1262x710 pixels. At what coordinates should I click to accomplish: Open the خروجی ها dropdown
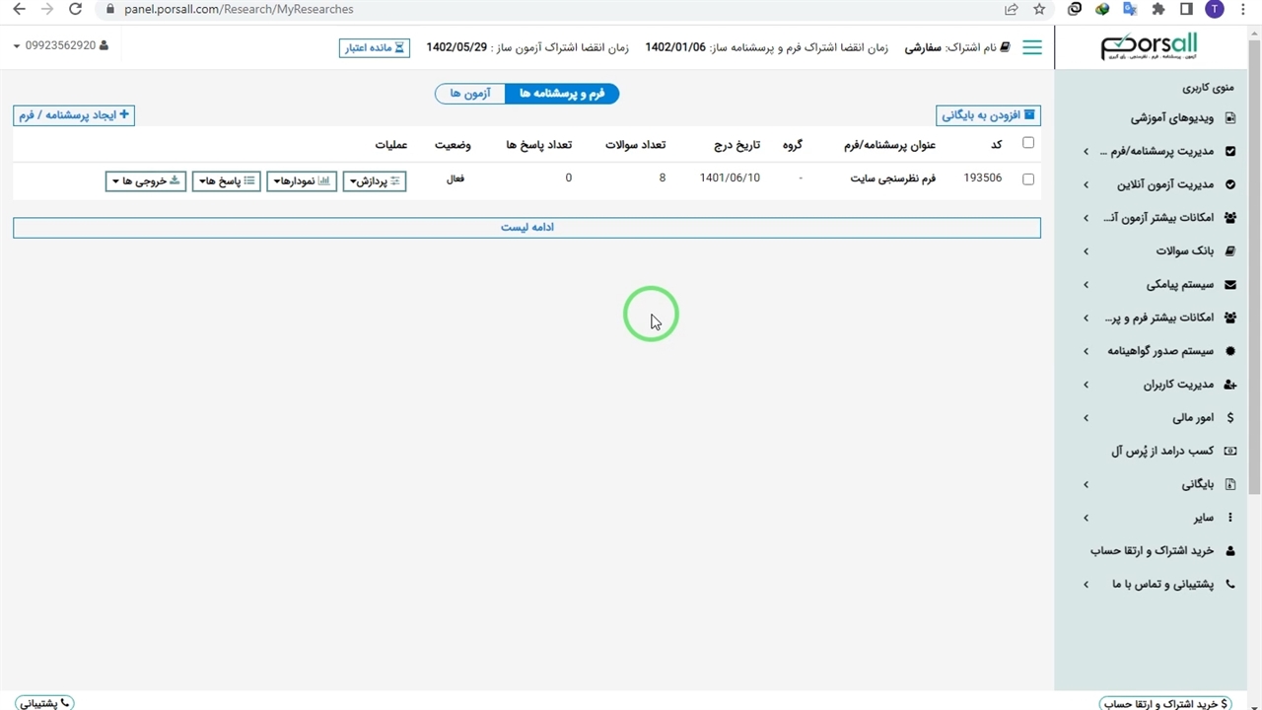146,181
